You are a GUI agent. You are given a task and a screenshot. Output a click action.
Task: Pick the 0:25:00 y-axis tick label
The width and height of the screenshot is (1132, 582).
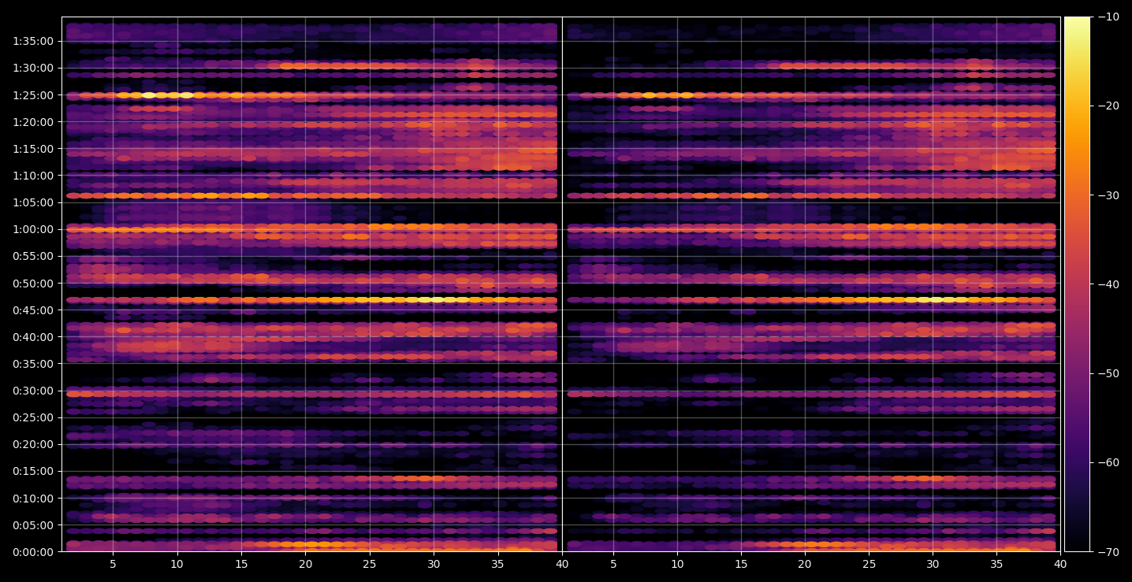pos(33,417)
